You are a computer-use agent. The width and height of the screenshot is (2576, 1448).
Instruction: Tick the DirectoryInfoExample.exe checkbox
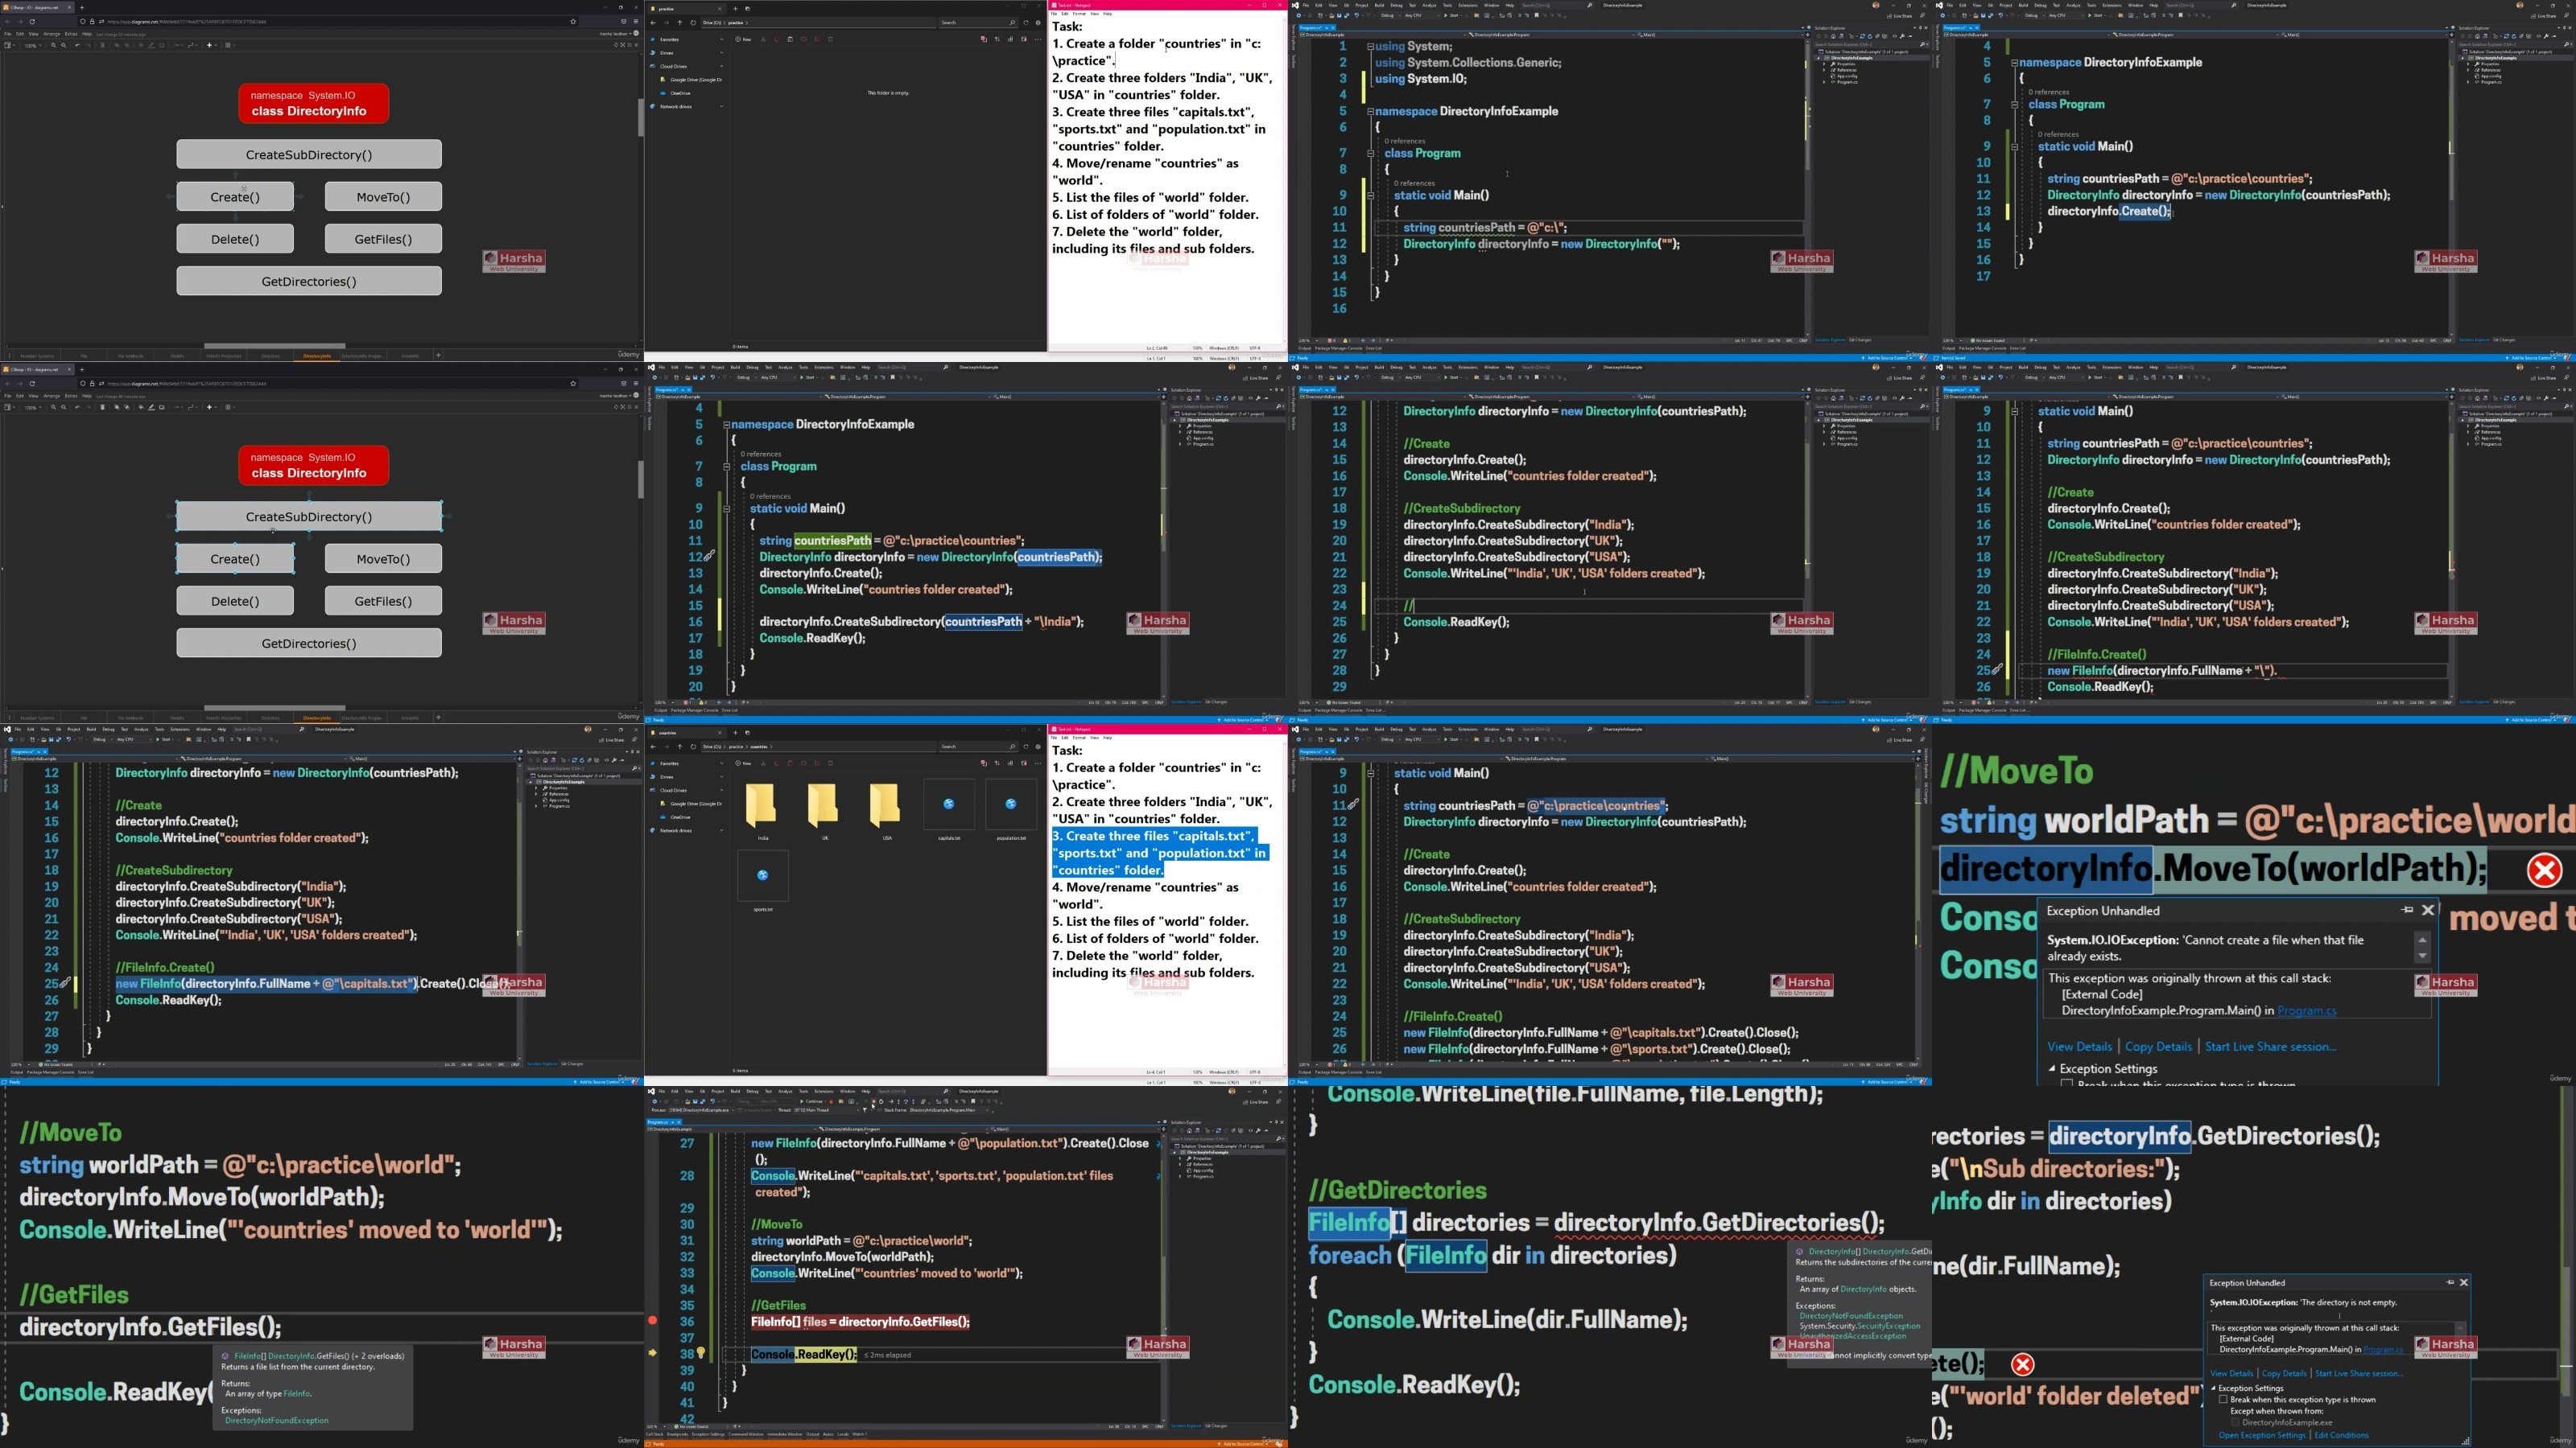pyautogui.click(x=2235, y=1422)
